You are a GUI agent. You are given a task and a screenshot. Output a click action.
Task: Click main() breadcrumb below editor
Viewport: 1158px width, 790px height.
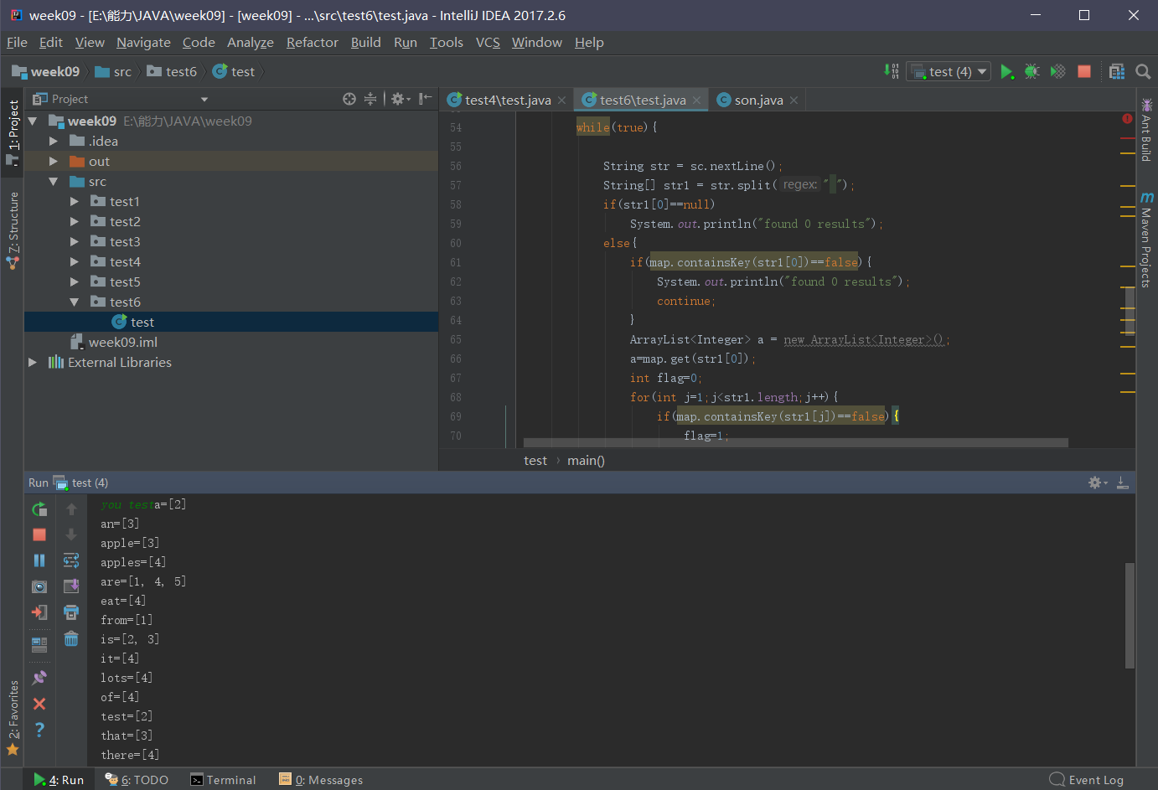pos(586,461)
